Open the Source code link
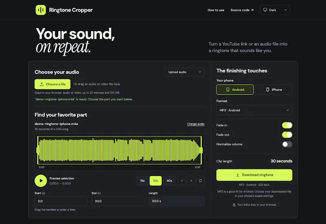Viewport: 326px width, 224px height. [242, 10]
